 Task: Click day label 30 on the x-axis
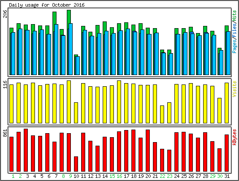[220, 176]
